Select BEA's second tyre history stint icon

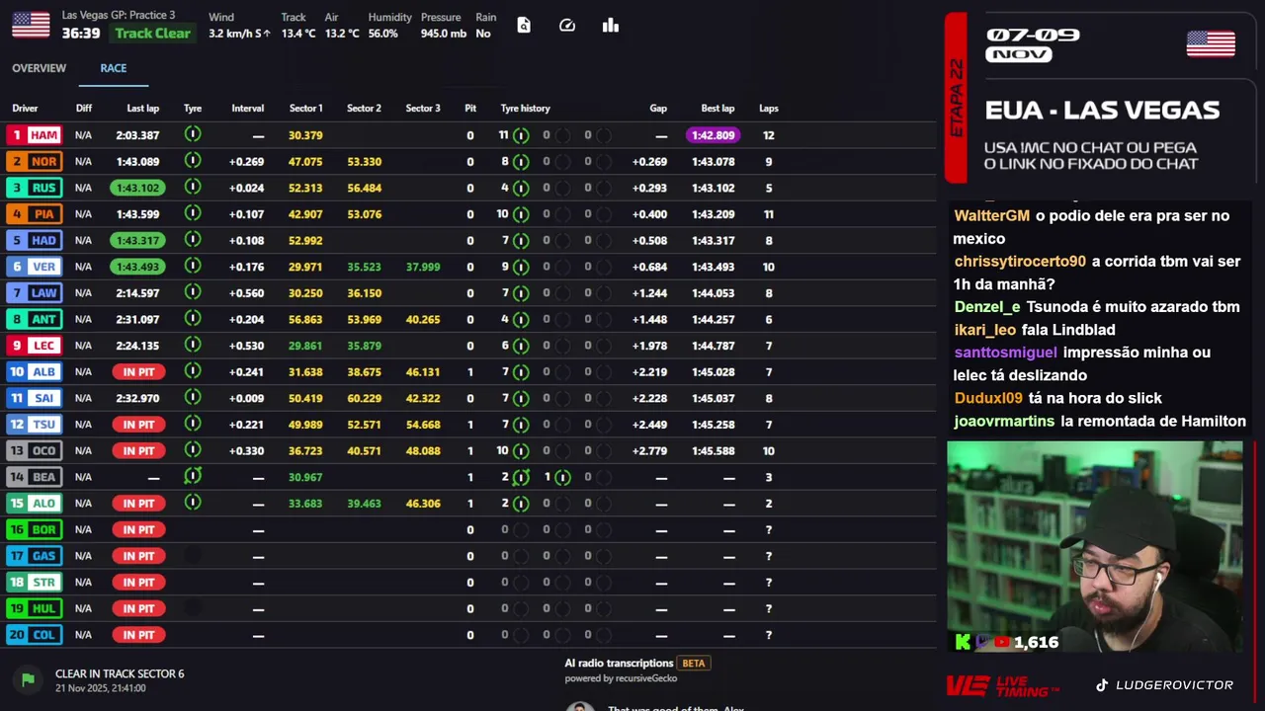click(x=562, y=477)
